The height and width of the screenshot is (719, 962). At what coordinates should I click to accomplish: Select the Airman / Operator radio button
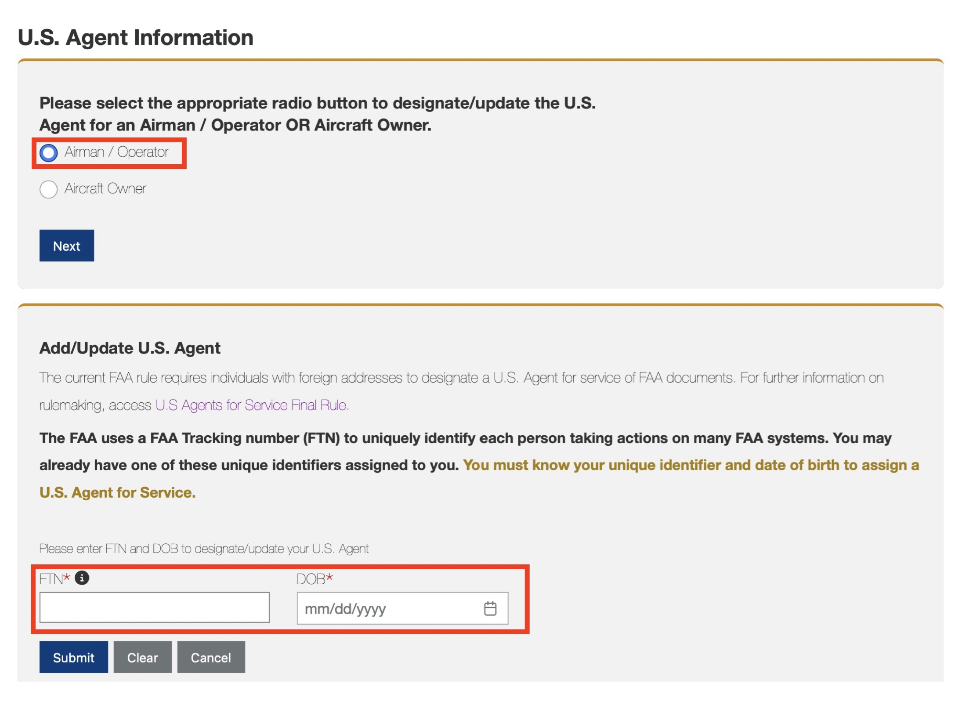[x=50, y=152]
